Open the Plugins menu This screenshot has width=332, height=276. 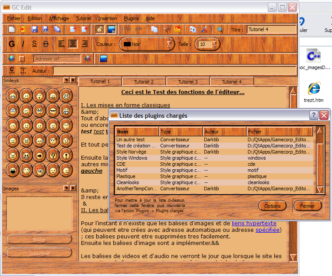131,18
